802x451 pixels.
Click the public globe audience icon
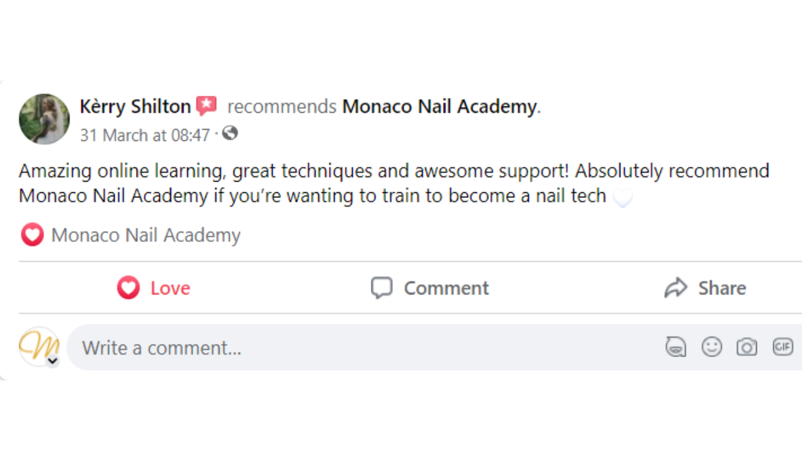[x=230, y=133]
